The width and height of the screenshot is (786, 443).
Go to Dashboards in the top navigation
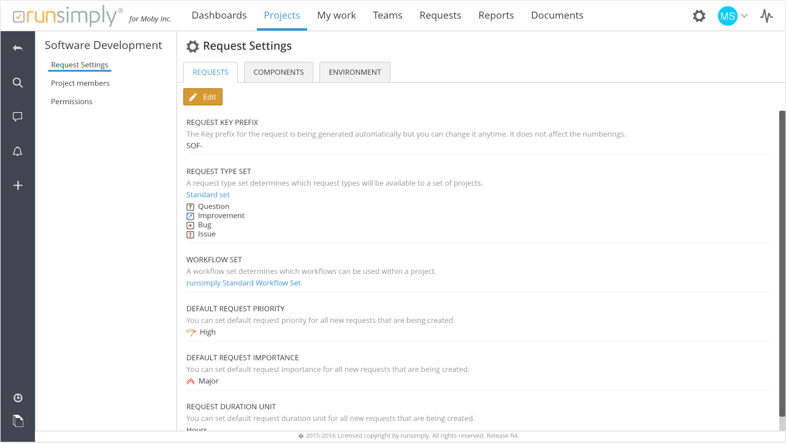(219, 15)
